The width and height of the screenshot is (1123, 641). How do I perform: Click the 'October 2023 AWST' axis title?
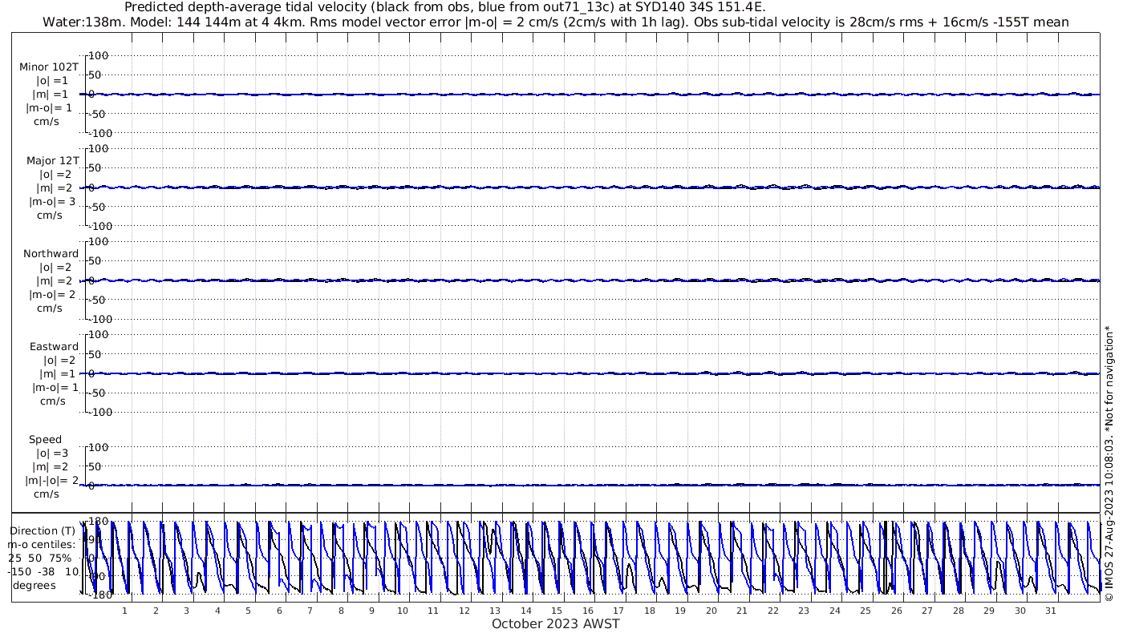(556, 623)
